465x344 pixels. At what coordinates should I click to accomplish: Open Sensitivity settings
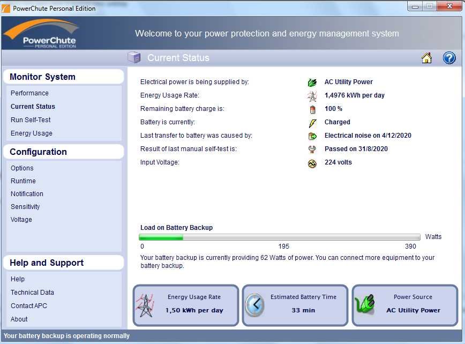(x=25, y=207)
